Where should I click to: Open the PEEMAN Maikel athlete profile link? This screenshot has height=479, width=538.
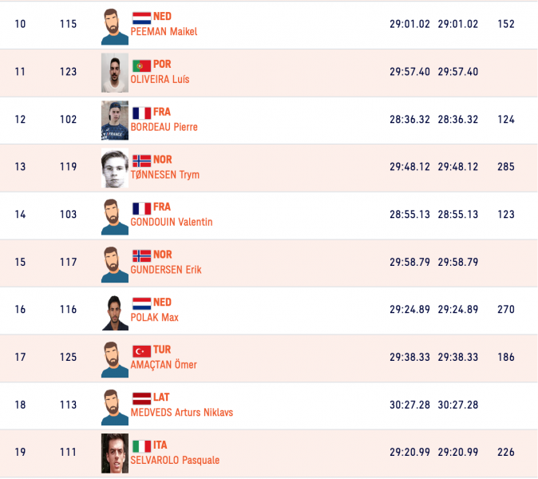[x=164, y=32]
